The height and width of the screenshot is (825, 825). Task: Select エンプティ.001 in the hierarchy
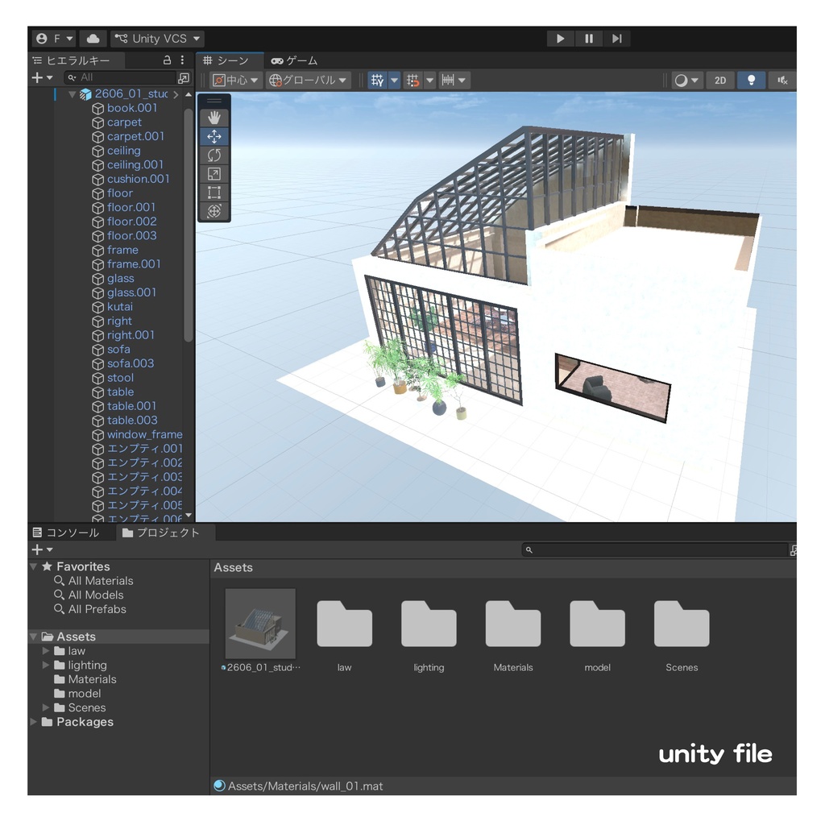click(x=144, y=449)
